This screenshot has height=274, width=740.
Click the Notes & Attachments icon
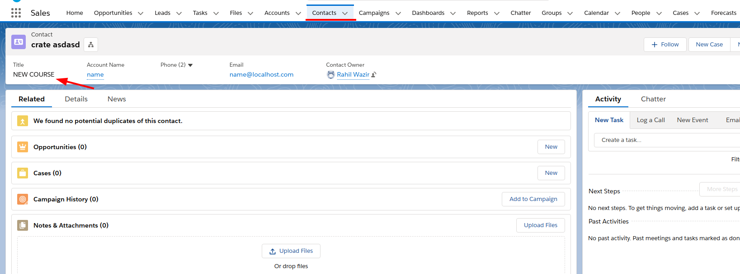coord(23,225)
